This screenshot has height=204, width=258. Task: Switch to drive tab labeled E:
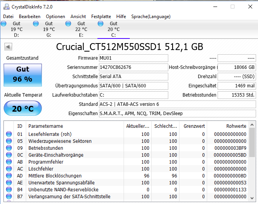point(81,29)
